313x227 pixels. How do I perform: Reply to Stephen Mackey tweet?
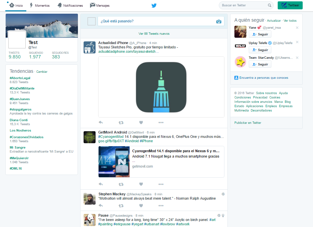pos(101,205)
